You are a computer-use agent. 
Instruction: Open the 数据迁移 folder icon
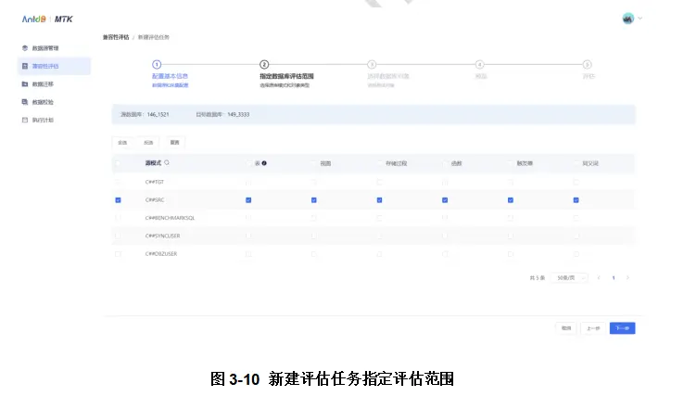(25, 83)
